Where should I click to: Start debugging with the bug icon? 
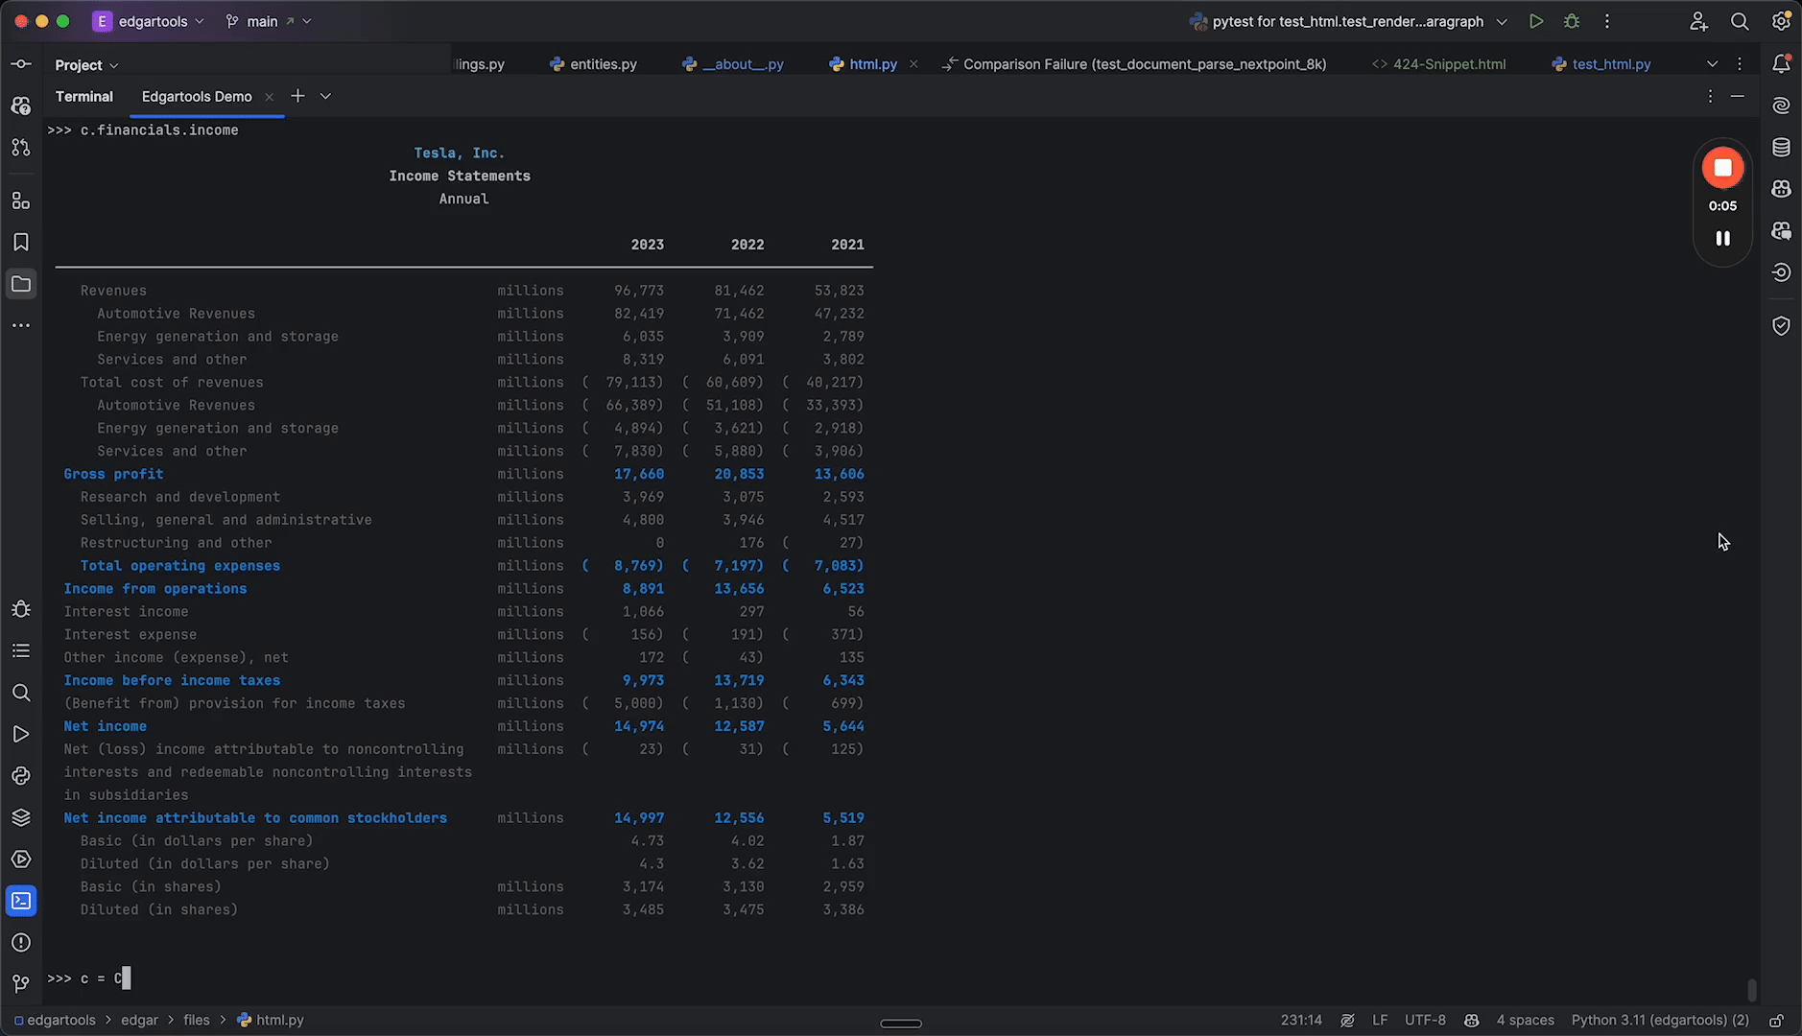point(1571,21)
